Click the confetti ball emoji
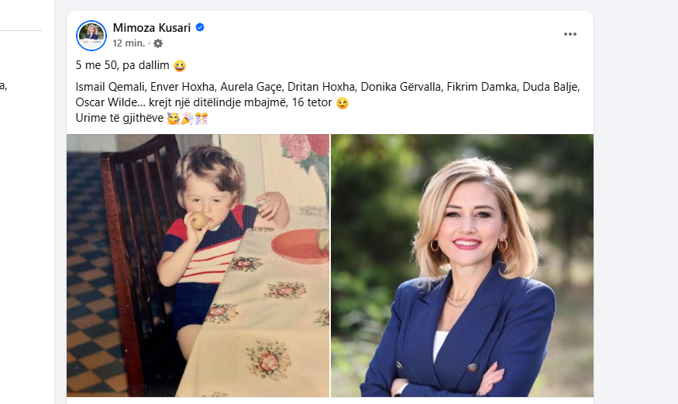Screen dimensions: 678x404 [201, 119]
